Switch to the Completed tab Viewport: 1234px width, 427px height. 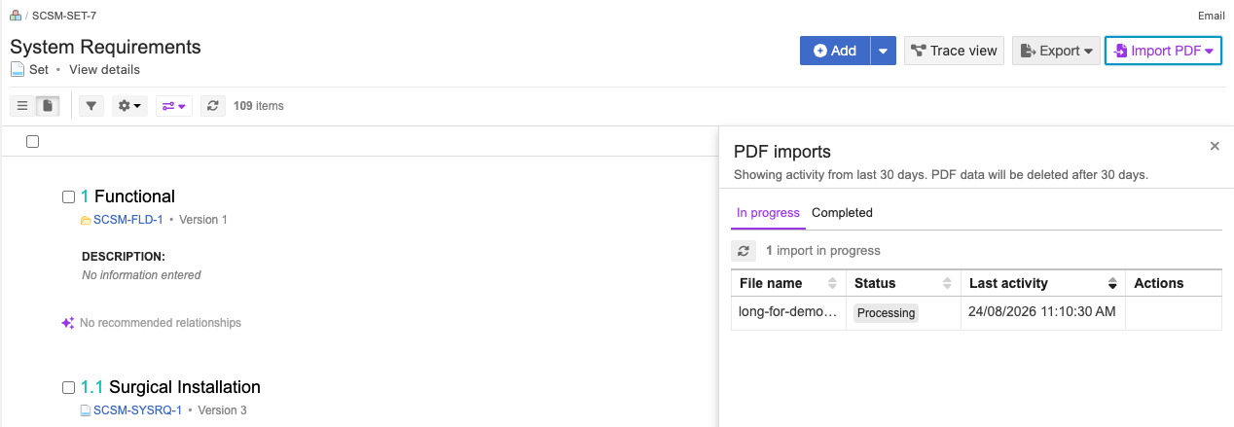coord(842,213)
